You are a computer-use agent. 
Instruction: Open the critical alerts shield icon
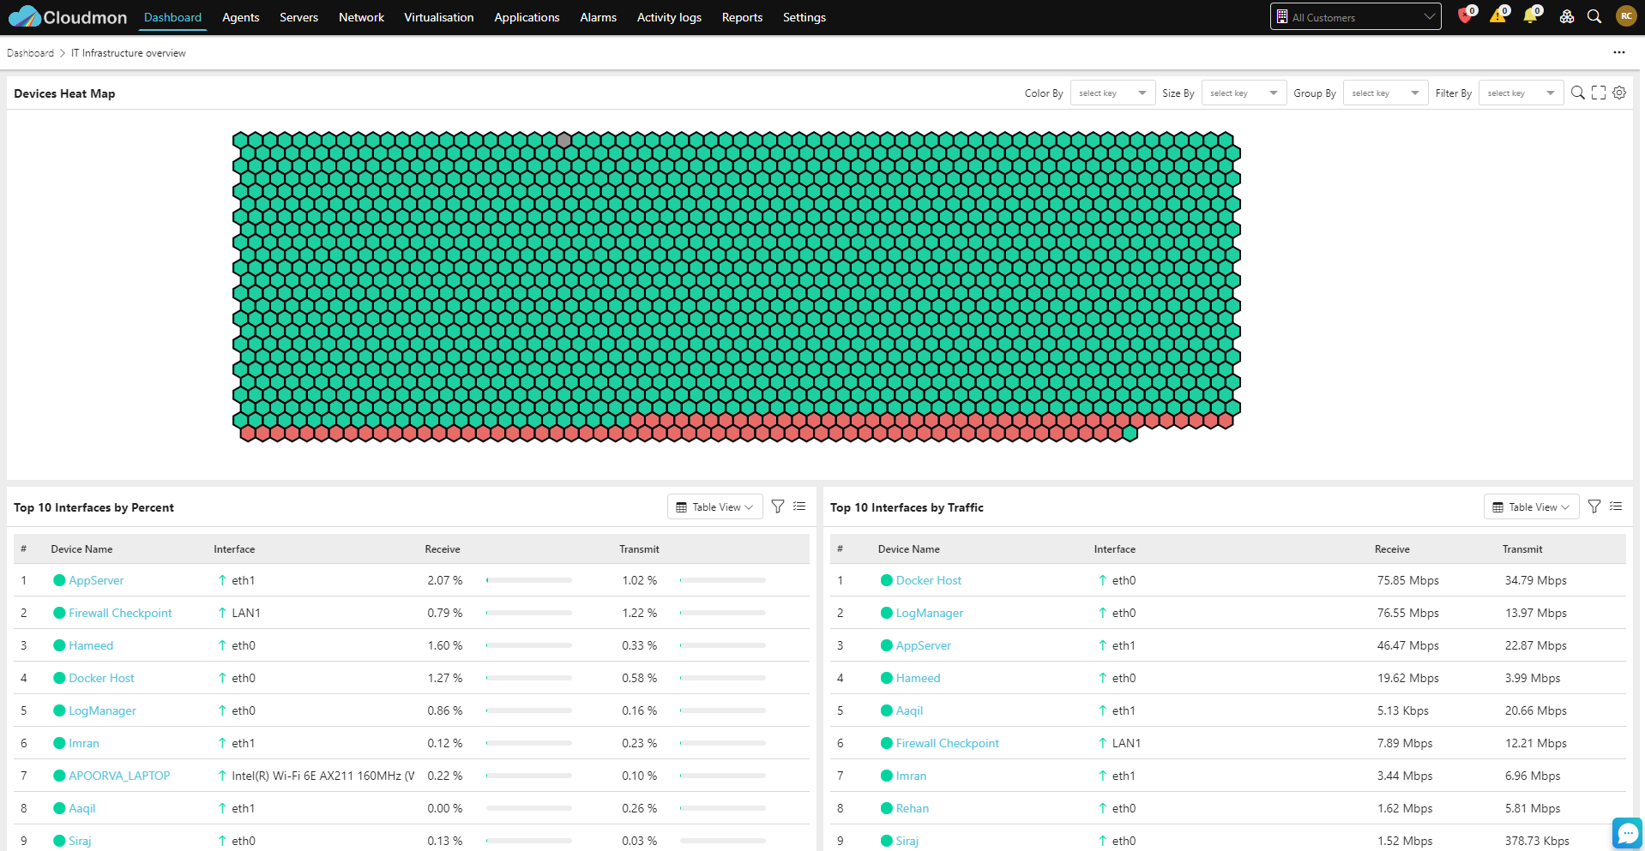point(1465,16)
